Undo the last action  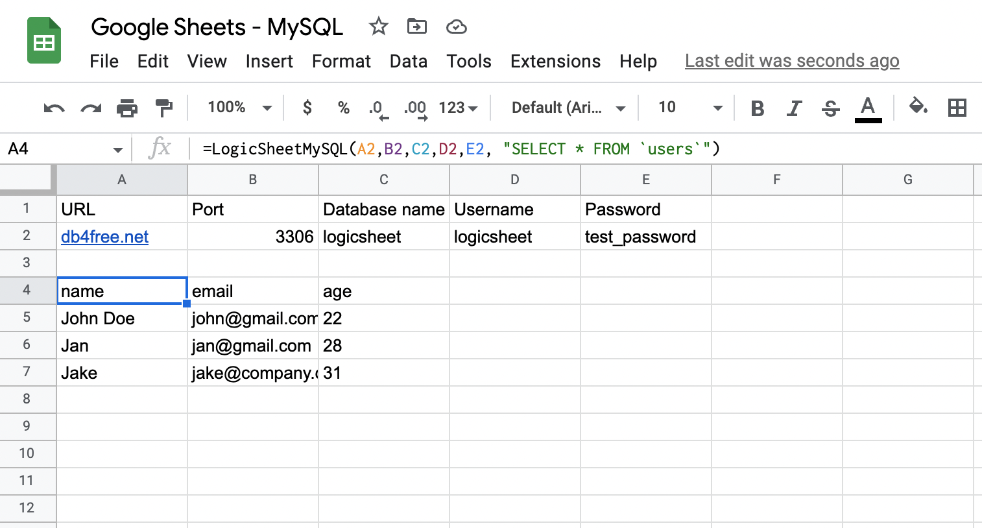point(54,108)
